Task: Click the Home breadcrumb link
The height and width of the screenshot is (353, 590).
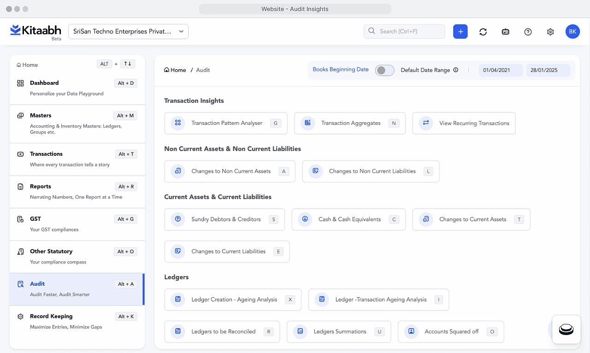Action: pyautogui.click(x=175, y=70)
